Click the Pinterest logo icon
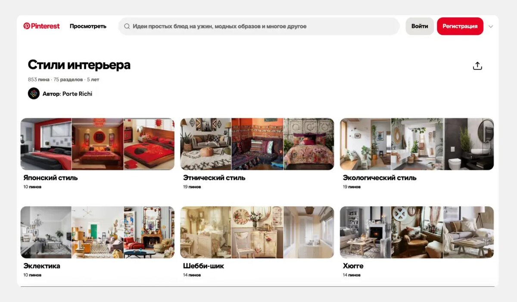The width and height of the screenshot is (517, 302). [x=27, y=26]
